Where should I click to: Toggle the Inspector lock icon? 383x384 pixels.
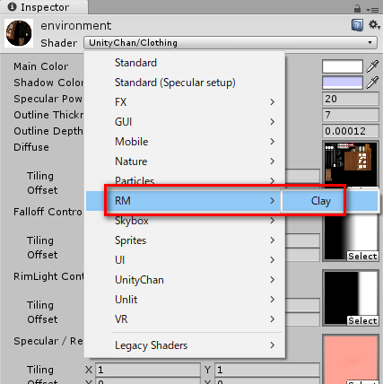click(357, 9)
